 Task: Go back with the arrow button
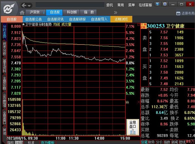click(24, 6)
